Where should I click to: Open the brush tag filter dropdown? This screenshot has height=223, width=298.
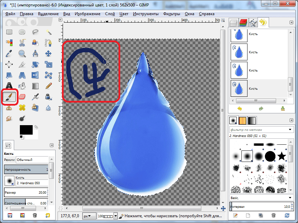tap(290, 130)
